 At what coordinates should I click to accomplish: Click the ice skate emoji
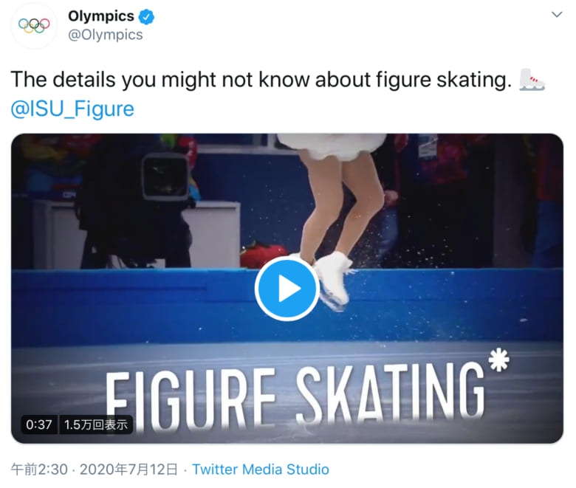[532, 80]
